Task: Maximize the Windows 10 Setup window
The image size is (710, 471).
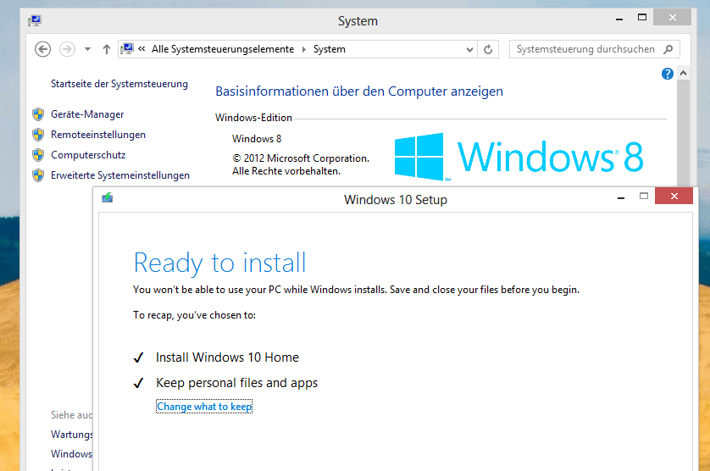Action: (x=643, y=196)
